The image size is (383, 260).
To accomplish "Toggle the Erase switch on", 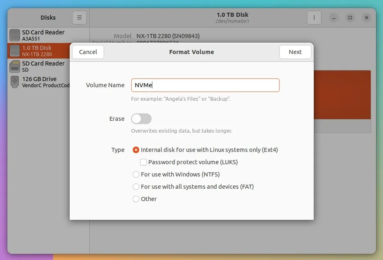I will [x=141, y=119].
